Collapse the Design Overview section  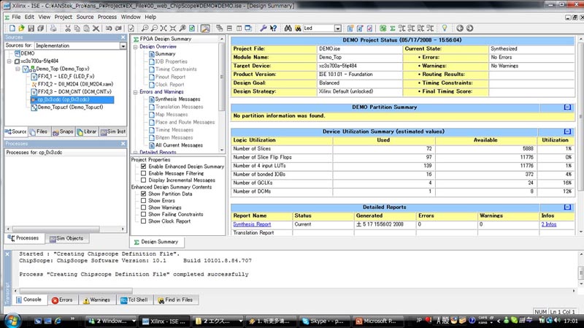coord(136,47)
